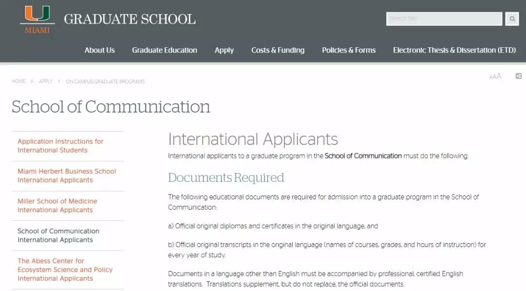Open Miller School of Medicine International Applicants
Viewport: 526px width, 291px height.
pos(57,205)
